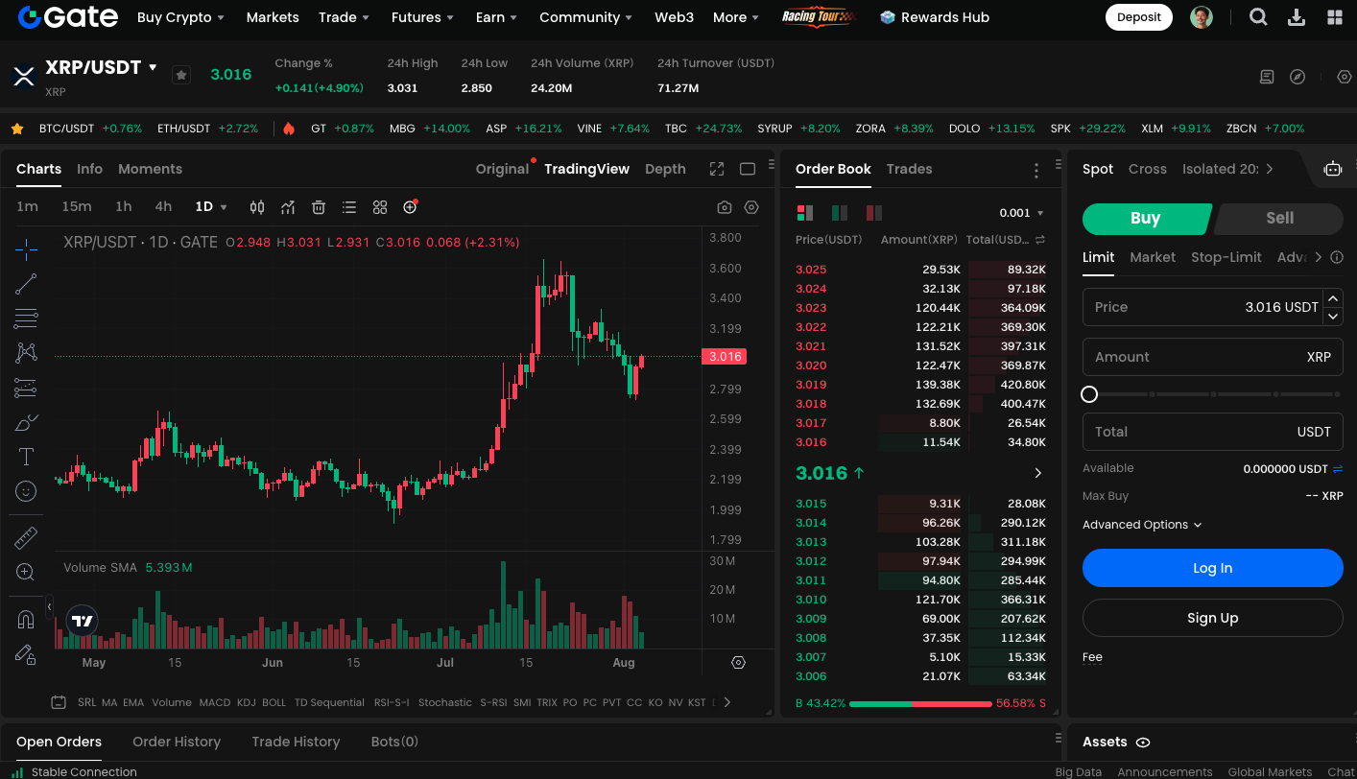
Task: Toggle lock all drawings pencil icon
Action: click(x=26, y=654)
